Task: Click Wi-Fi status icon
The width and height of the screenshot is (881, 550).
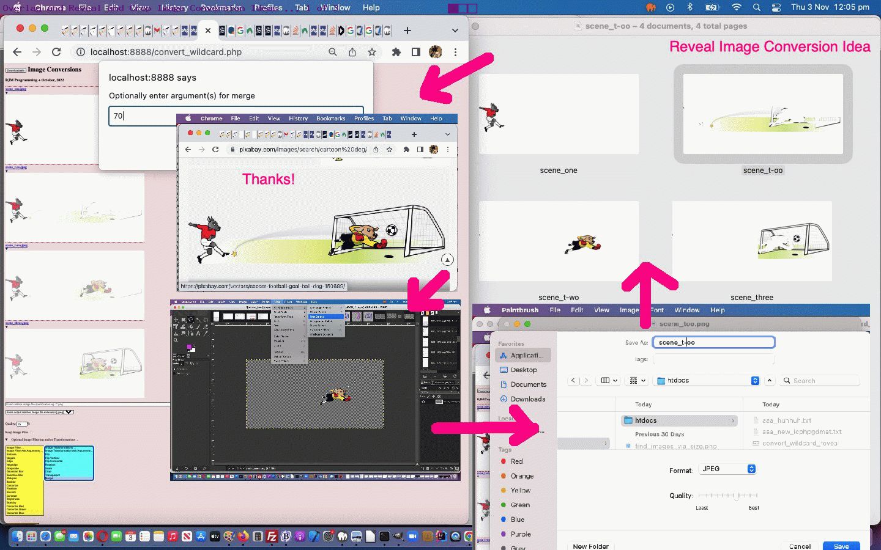Action: 737,7
